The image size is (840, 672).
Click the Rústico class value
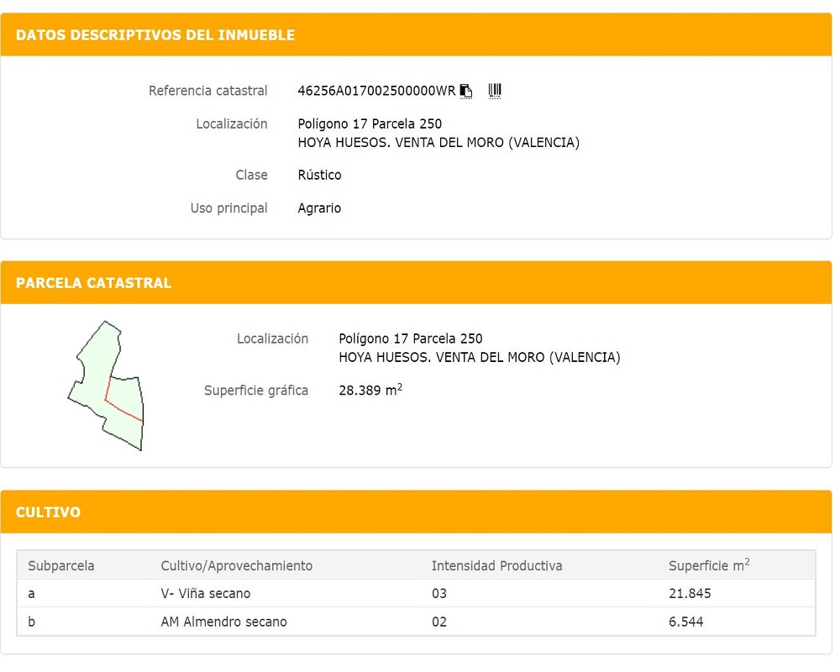319,176
